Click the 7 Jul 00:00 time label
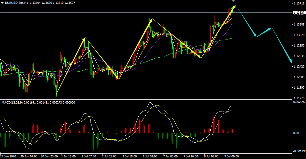Image resolution: width=306 pixels, height=159 pixels. [170, 156]
